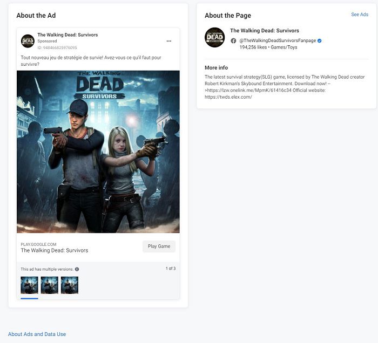This screenshot has height=343, width=378.
Task: Click the page logo in About the Page
Action: tap(214, 37)
